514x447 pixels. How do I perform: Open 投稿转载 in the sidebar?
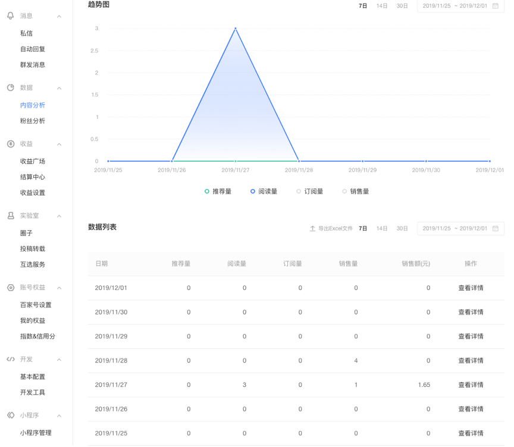point(33,248)
